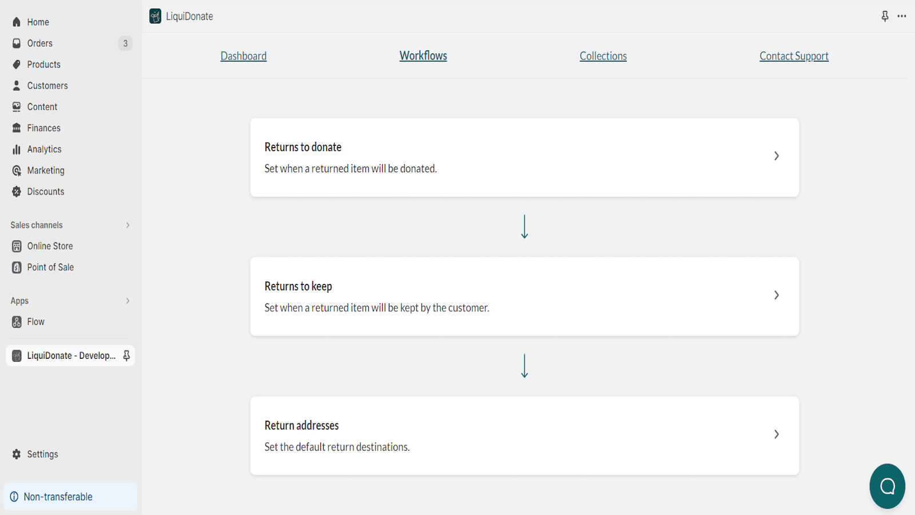Open Returns to donate chevron arrow
This screenshot has height=515, width=915.
(776, 156)
